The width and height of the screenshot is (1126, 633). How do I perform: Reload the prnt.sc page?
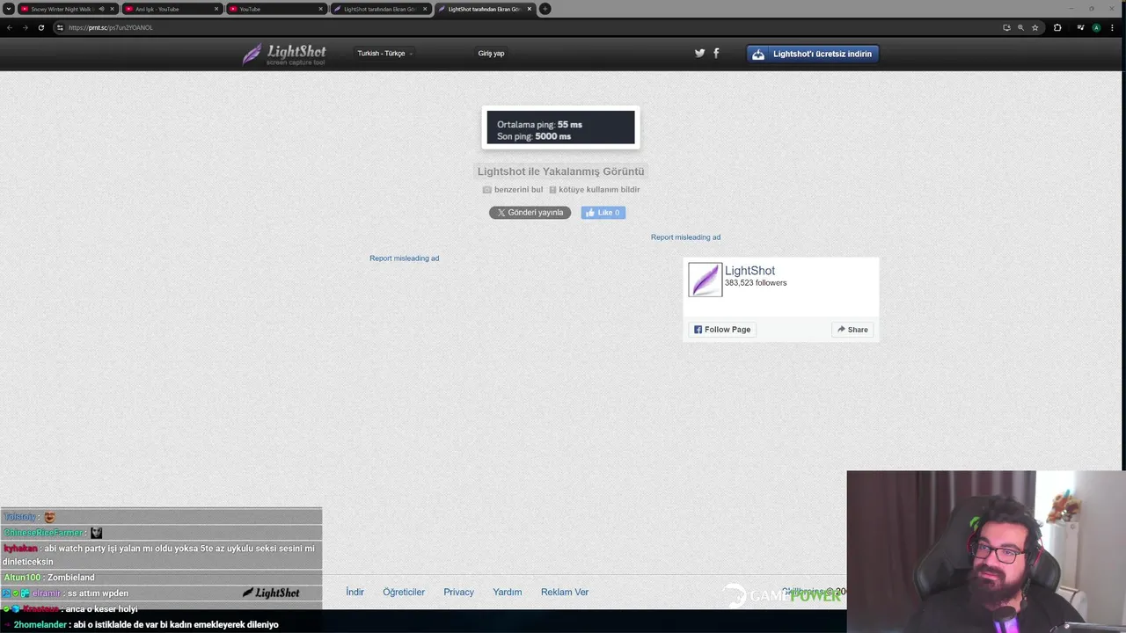pyautogui.click(x=40, y=27)
